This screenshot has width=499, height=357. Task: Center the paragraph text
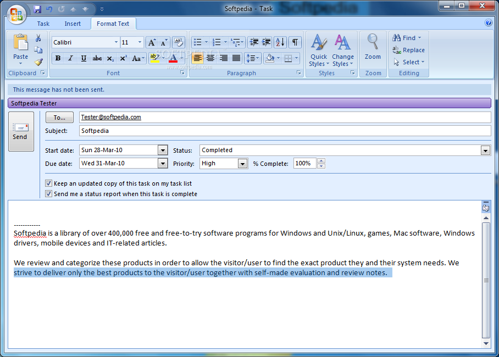[x=210, y=58]
